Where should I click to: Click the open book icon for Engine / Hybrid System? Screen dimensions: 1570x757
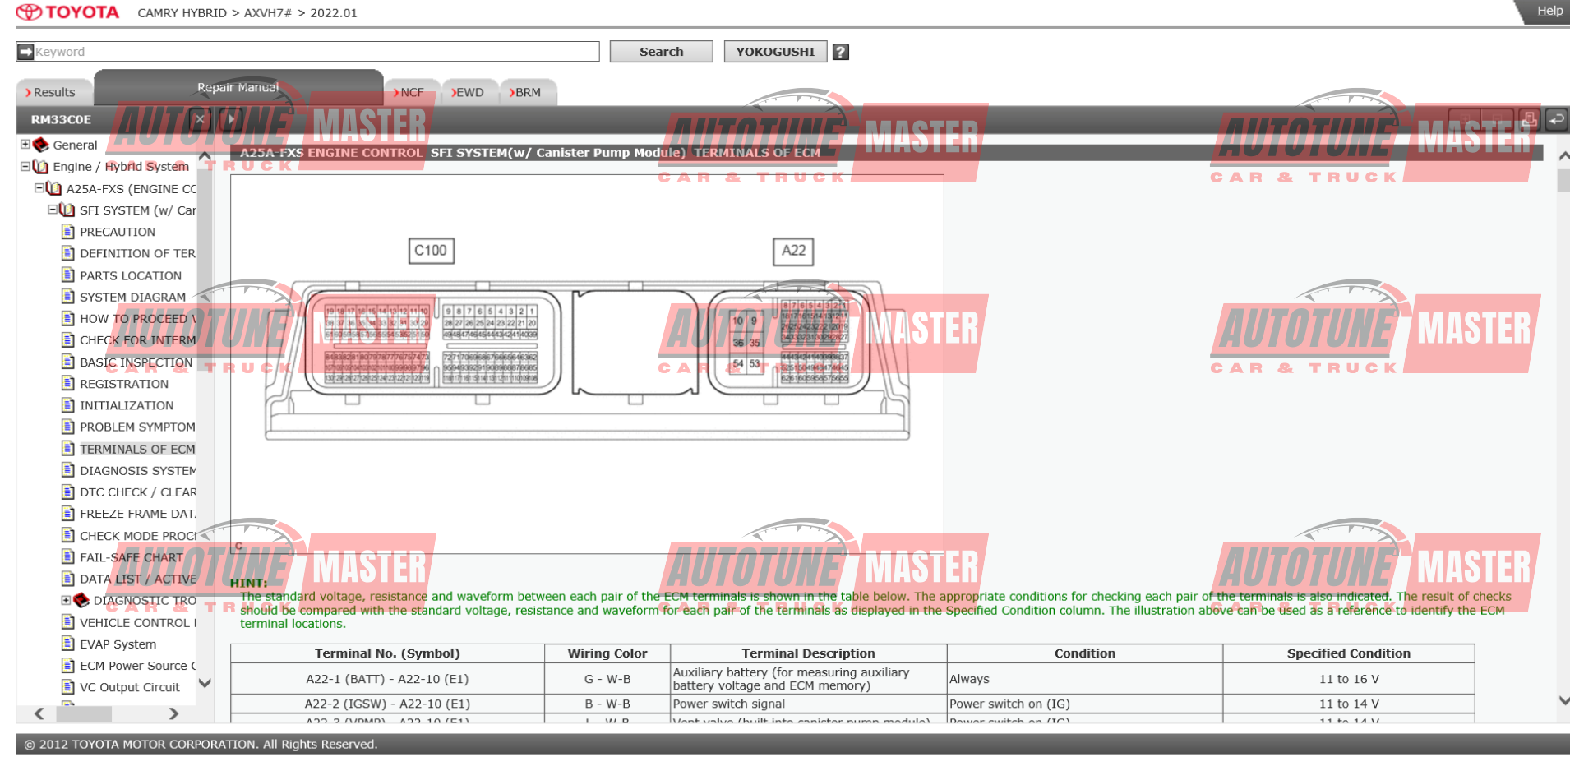(x=40, y=166)
